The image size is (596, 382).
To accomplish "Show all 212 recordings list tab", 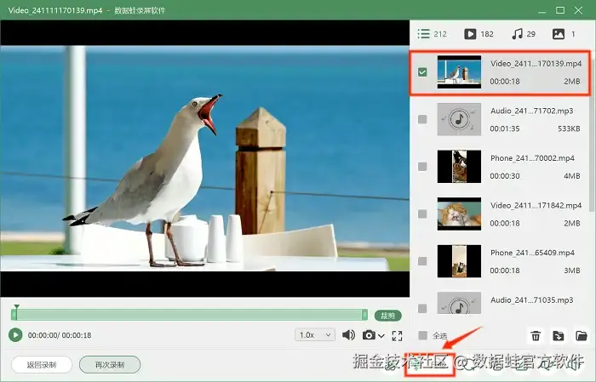I will tap(432, 34).
